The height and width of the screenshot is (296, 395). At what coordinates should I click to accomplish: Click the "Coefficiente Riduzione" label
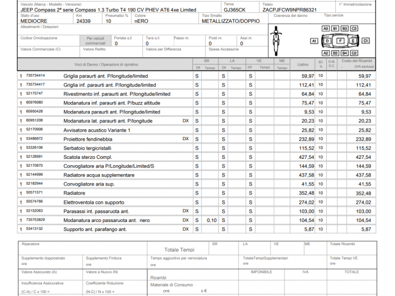pos(105,283)
